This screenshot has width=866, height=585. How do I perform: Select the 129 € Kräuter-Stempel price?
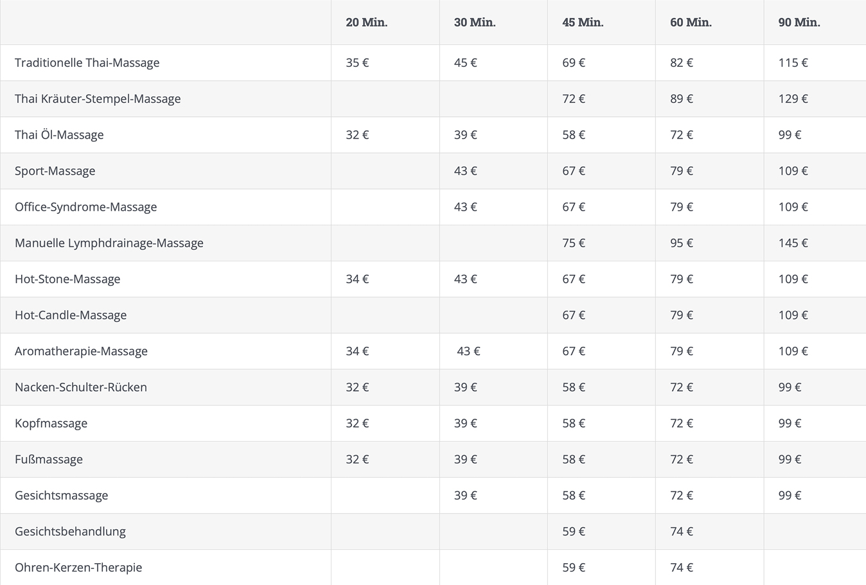793,99
